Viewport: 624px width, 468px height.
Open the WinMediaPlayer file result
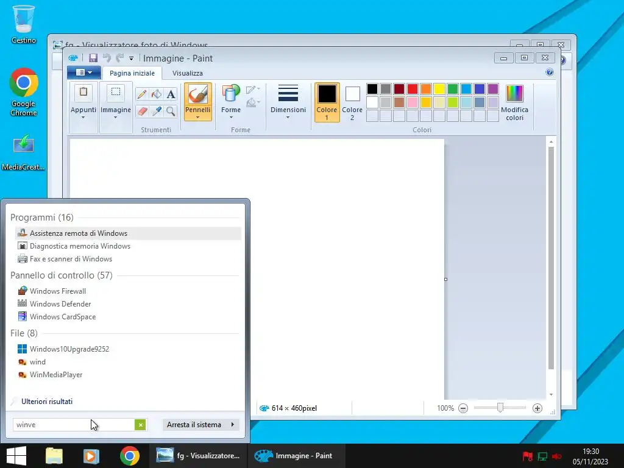pos(128,375)
